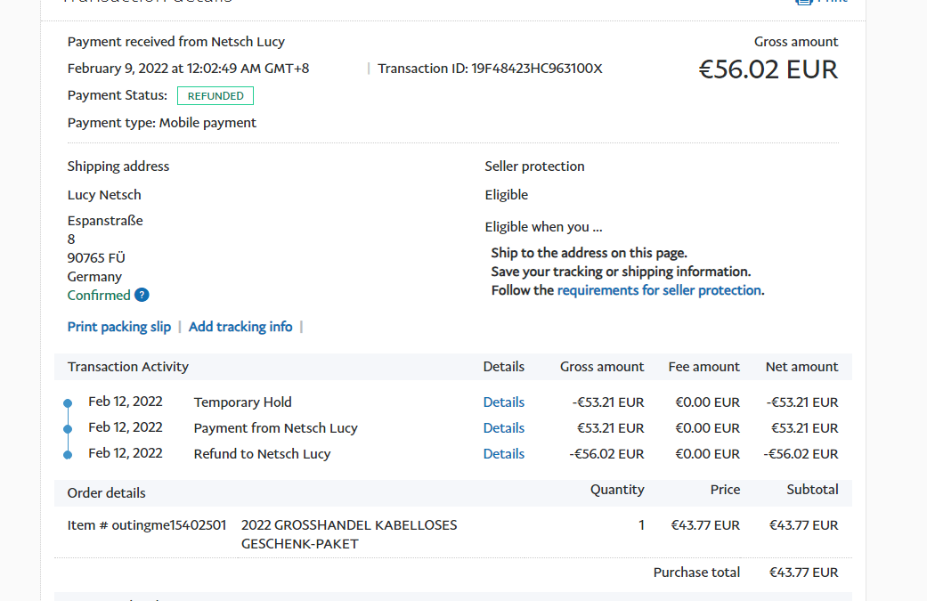Open Details for the Temporary Hold entry
The width and height of the screenshot is (927, 601).
click(504, 402)
